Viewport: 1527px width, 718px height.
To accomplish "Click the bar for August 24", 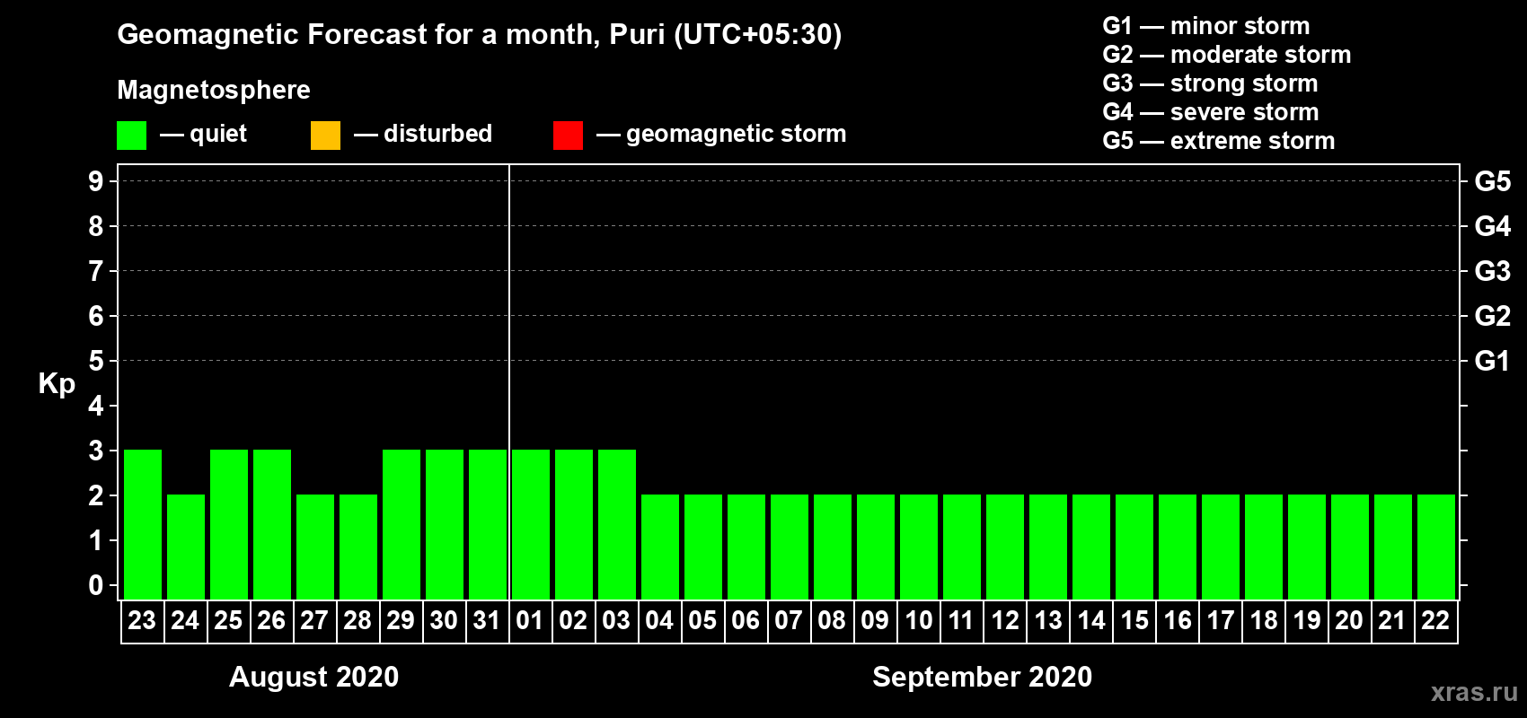I will pyautogui.click(x=186, y=547).
